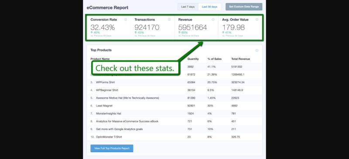This screenshot has height=159, width=349.
Task: Click Get more with Google Analytics goals
Action: pos(119,129)
